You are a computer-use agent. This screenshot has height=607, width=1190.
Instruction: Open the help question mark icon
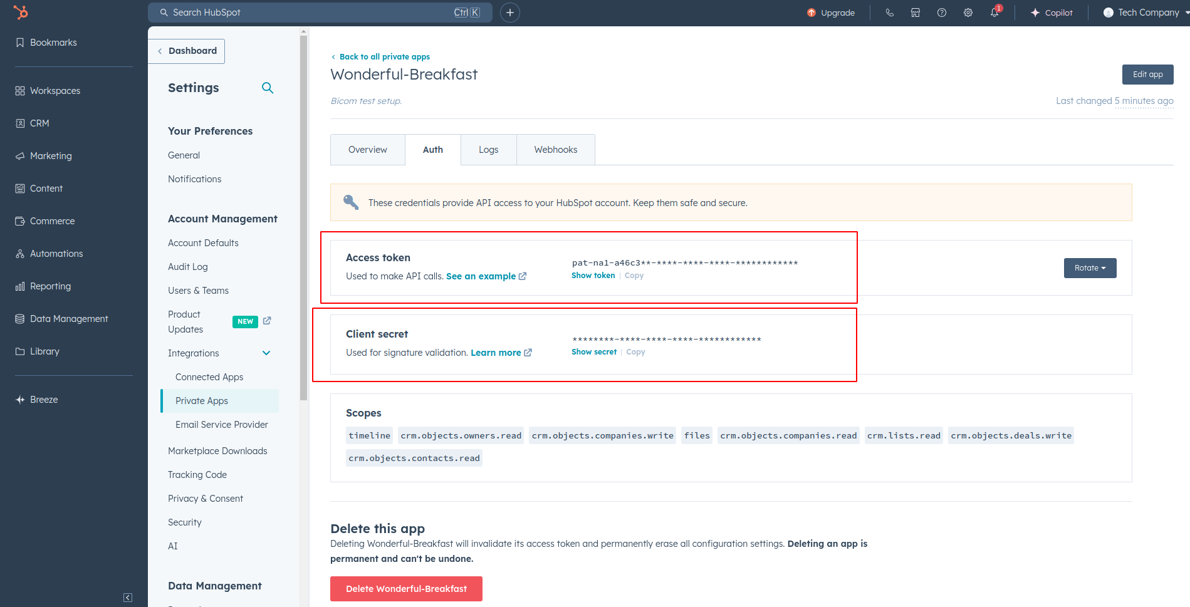tap(942, 13)
